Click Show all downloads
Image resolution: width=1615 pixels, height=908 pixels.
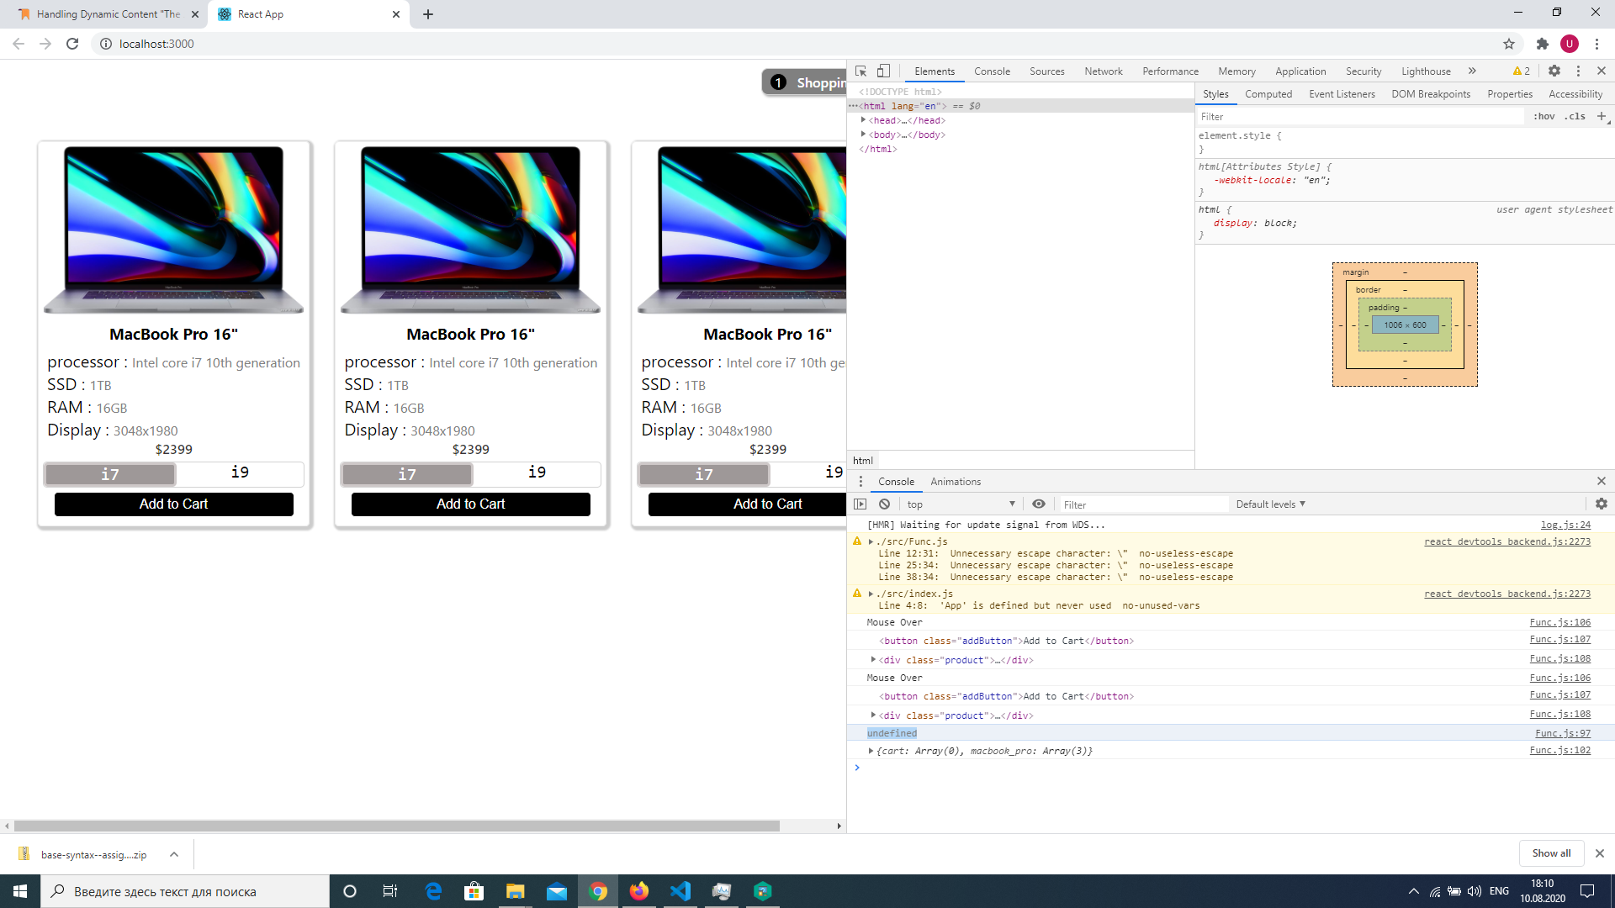[x=1551, y=853]
